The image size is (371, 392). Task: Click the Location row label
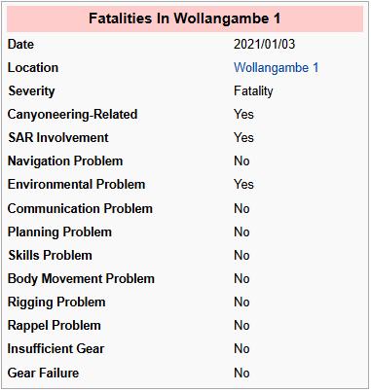click(x=33, y=67)
